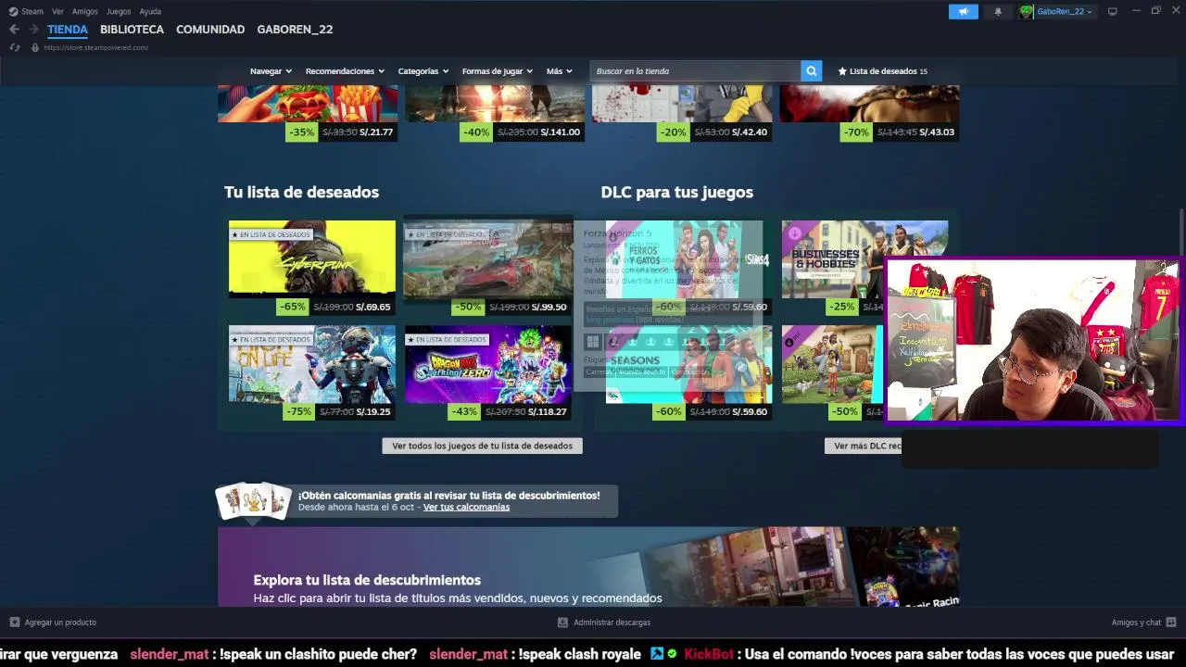Open the Steam menu
The image size is (1186, 667).
pos(32,11)
